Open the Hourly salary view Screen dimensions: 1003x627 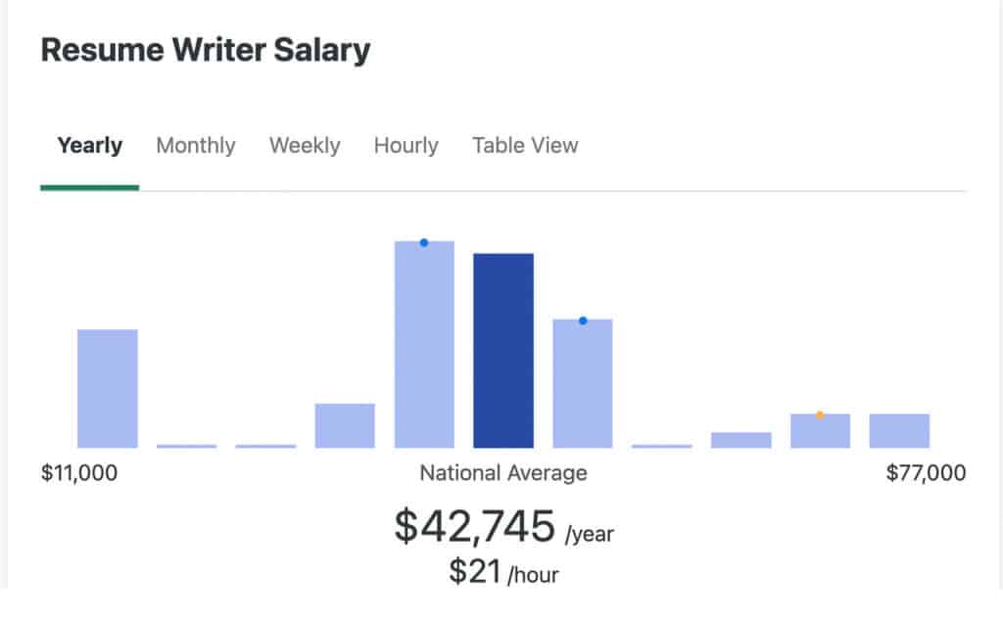coord(405,145)
